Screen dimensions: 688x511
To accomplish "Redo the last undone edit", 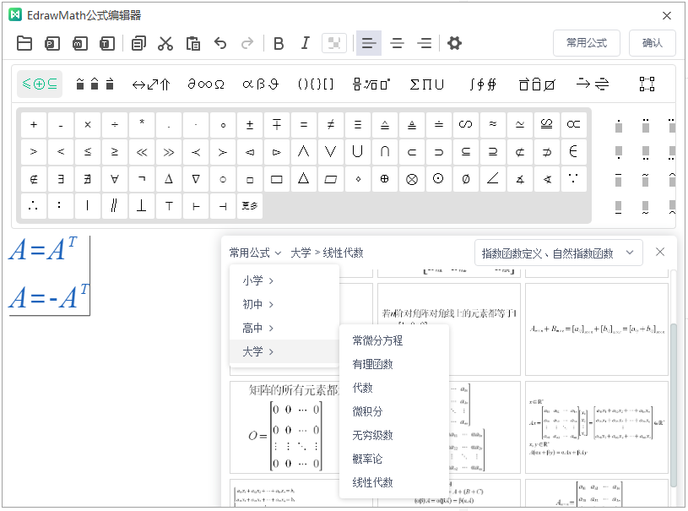I will [247, 43].
